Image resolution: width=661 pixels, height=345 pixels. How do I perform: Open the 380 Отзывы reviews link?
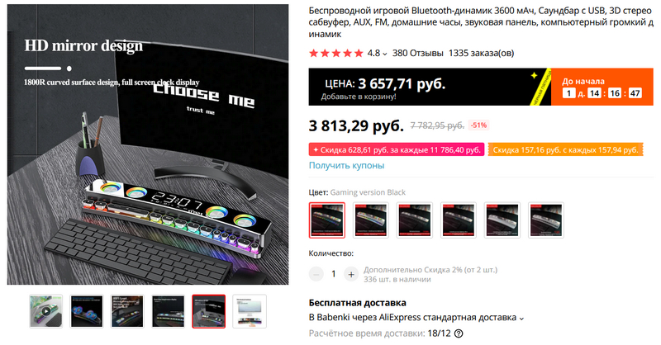tap(418, 53)
